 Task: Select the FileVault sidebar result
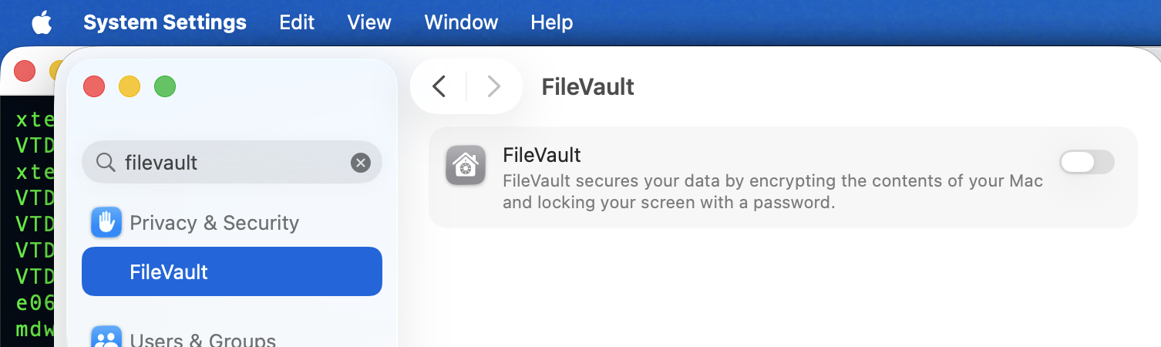tap(231, 271)
